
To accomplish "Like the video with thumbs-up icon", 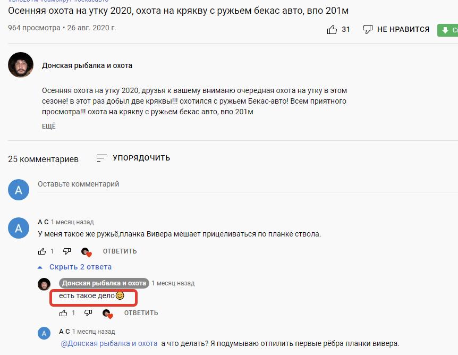I will pos(332,30).
